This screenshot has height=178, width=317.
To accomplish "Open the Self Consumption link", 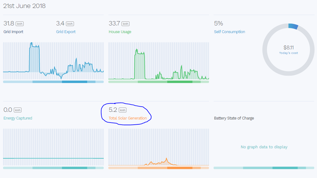I will (x=230, y=32).
